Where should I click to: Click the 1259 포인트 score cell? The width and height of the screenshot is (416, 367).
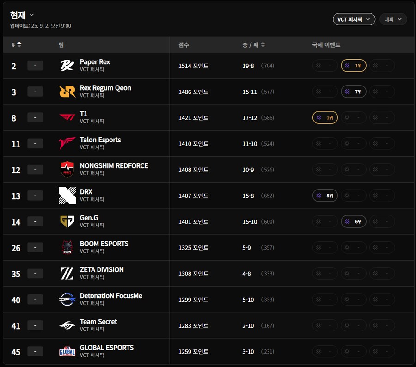pyautogui.click(x=193, y=352)
